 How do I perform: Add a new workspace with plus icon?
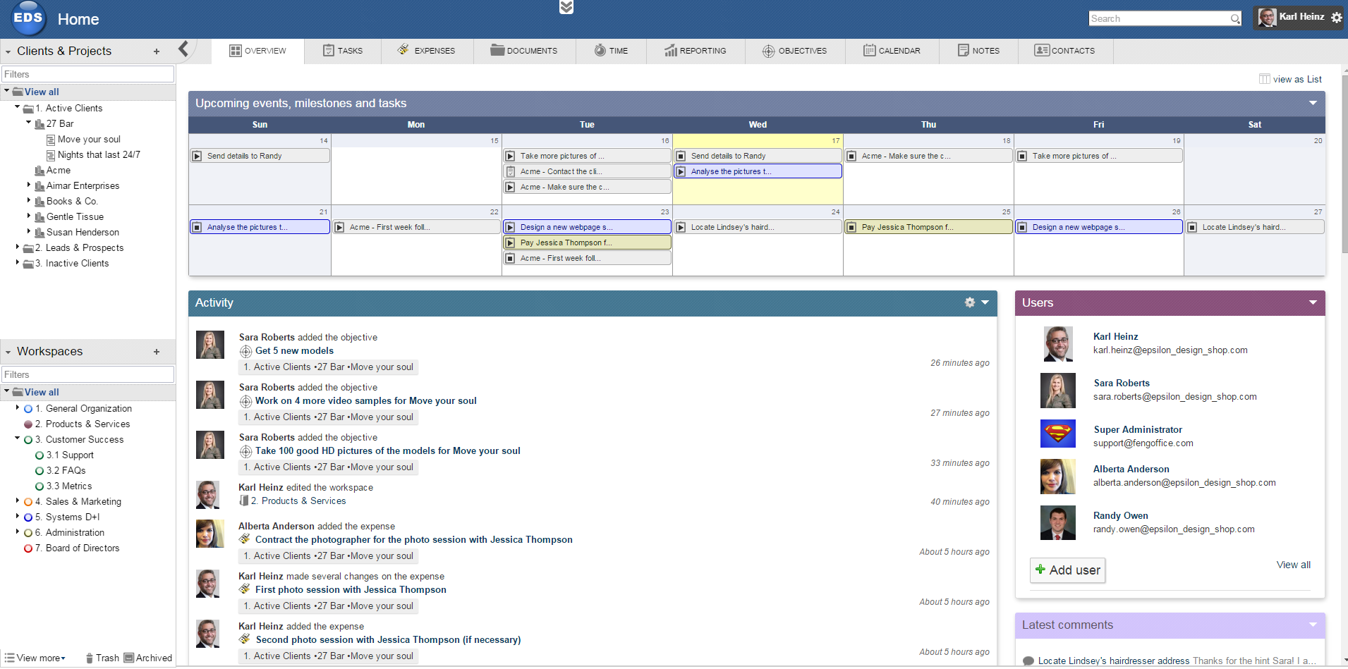157,352
